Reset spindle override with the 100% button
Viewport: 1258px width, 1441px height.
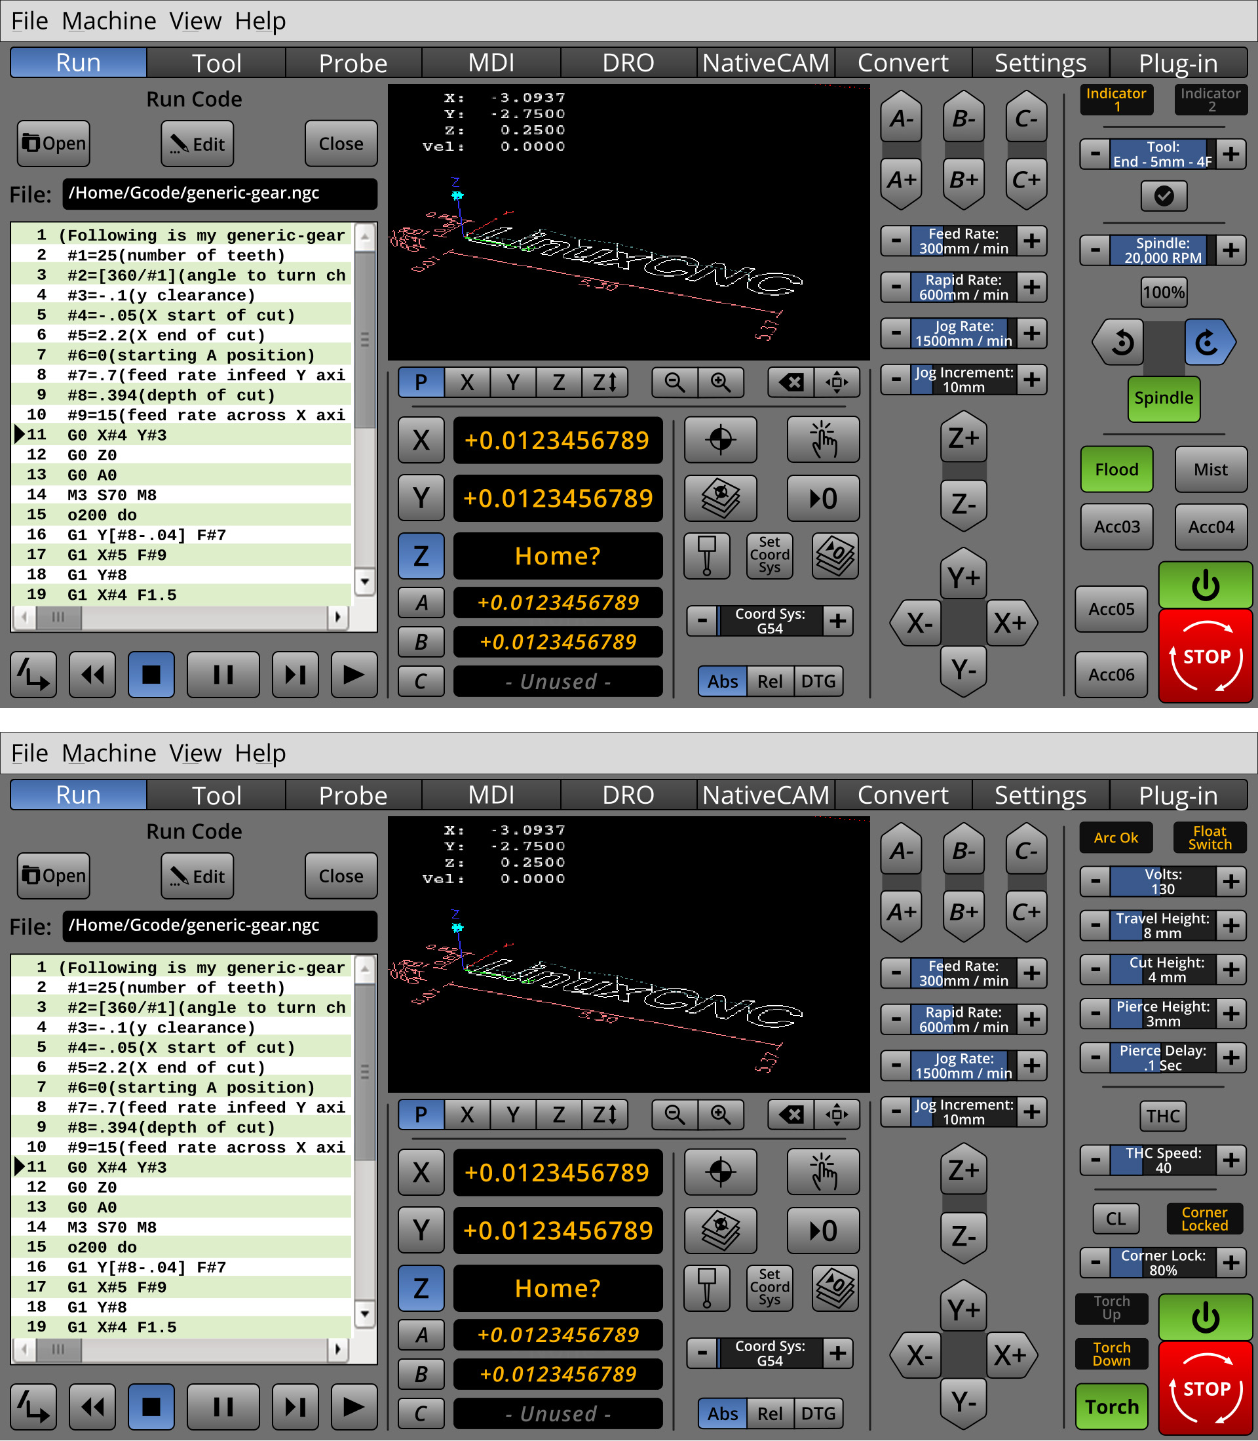click(1164, 292)
